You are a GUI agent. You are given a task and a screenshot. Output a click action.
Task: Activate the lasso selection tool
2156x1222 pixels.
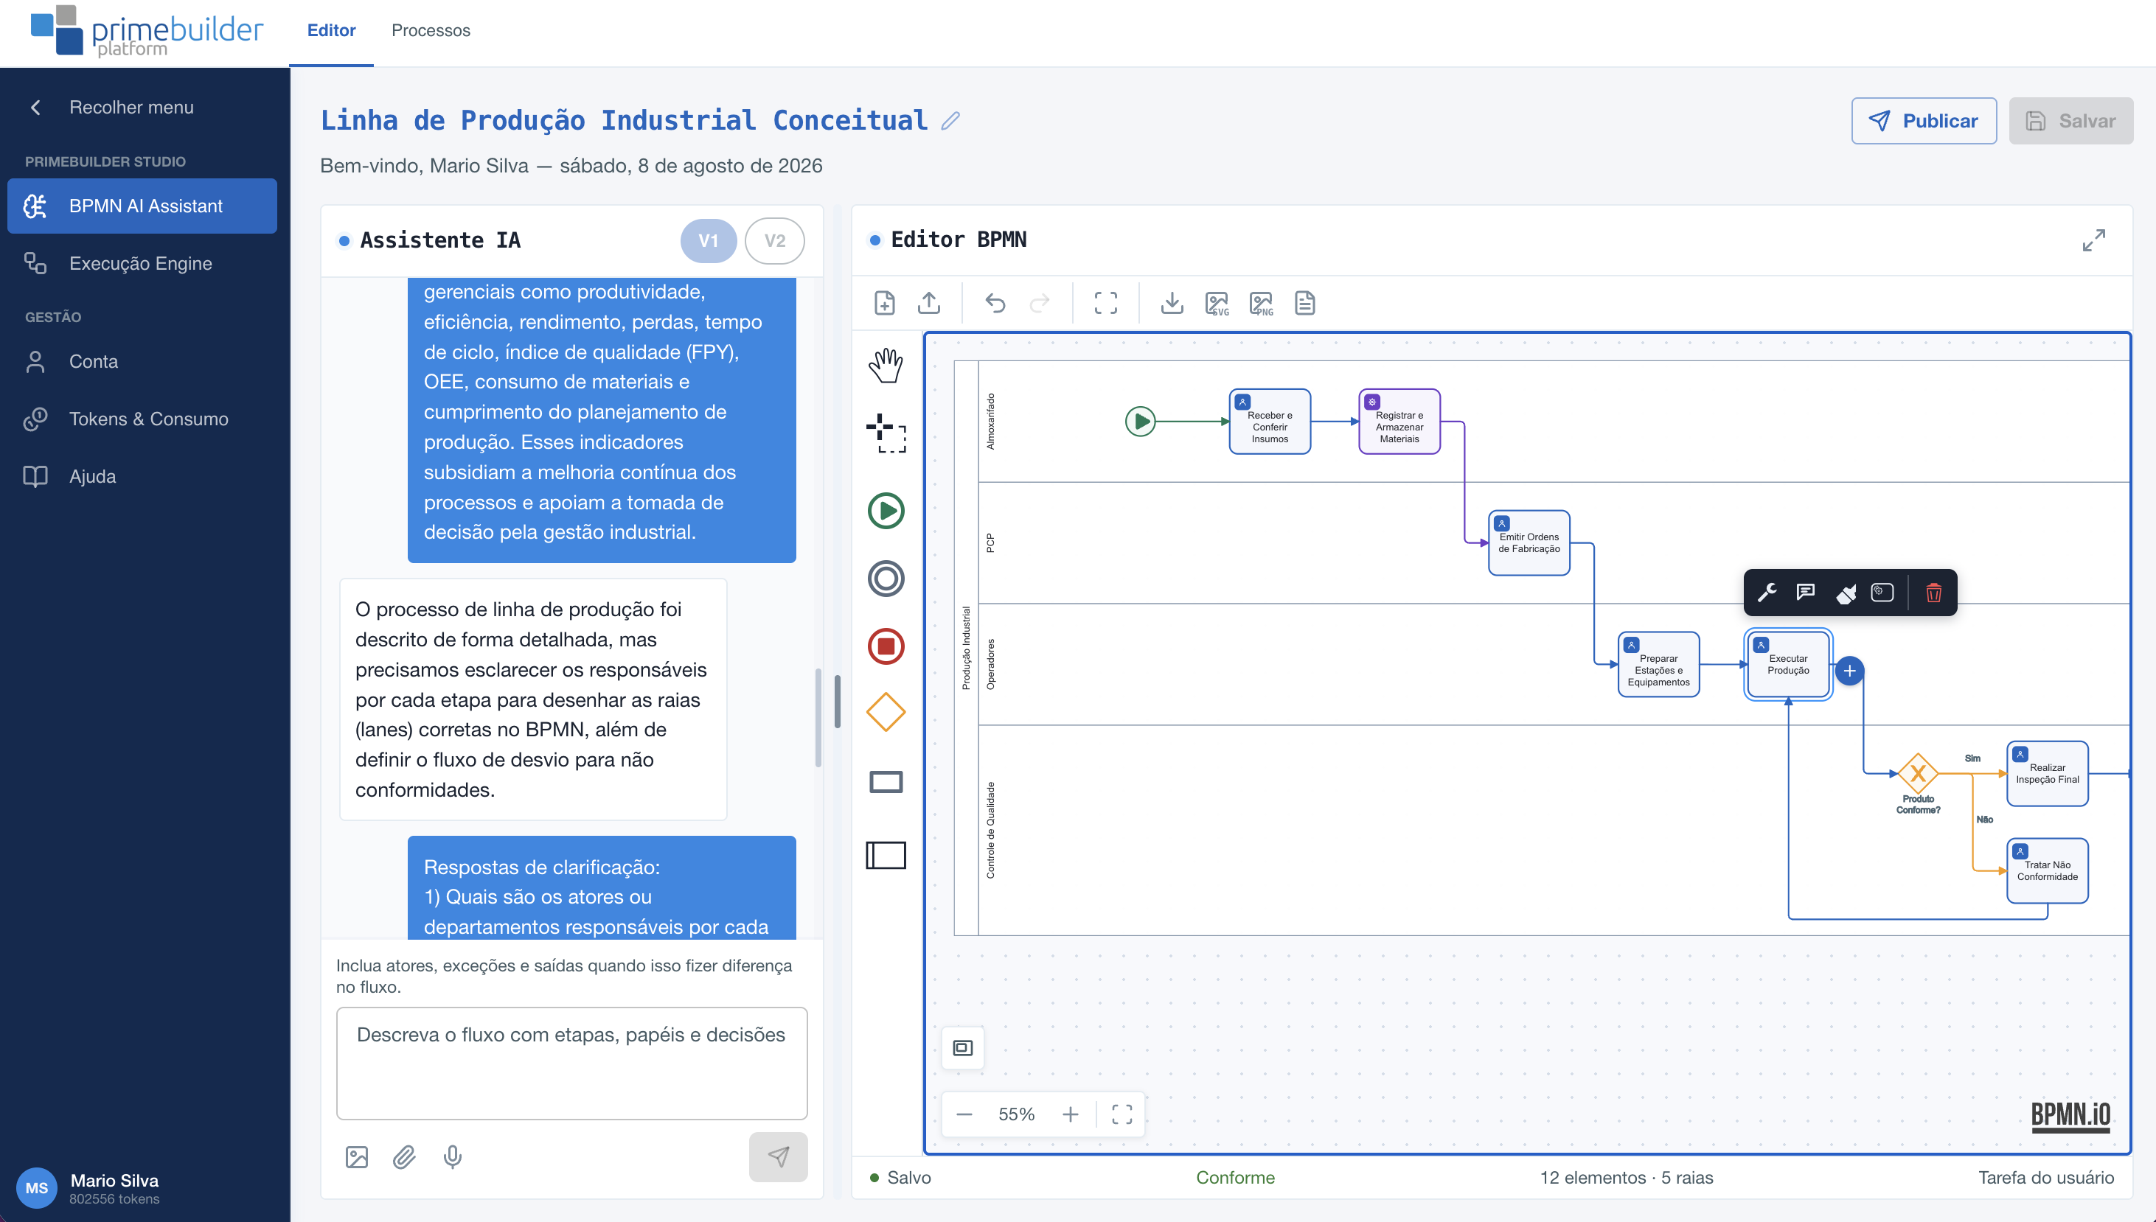click(885, 433)
